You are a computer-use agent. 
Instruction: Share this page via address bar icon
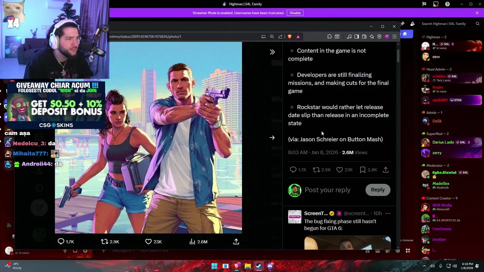point(281,37)
